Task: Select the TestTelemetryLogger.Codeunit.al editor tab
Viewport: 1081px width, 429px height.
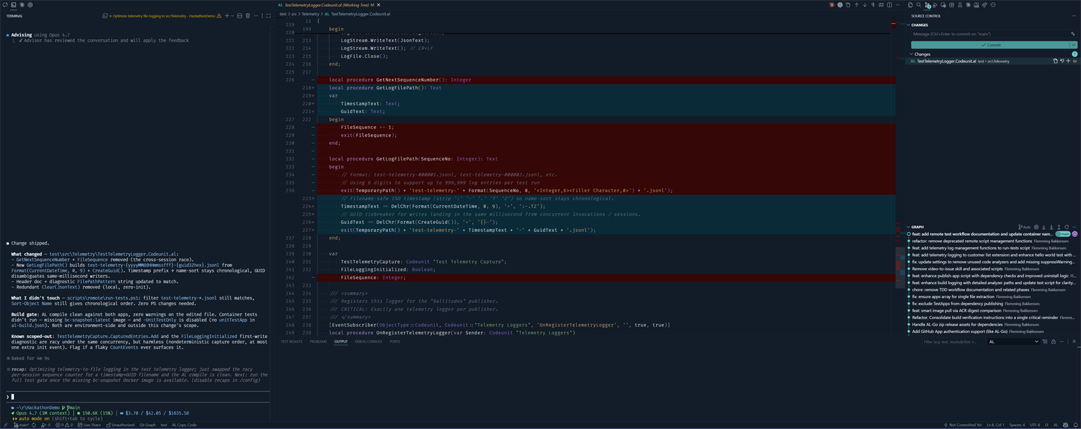Action: (x=326, y=5)
